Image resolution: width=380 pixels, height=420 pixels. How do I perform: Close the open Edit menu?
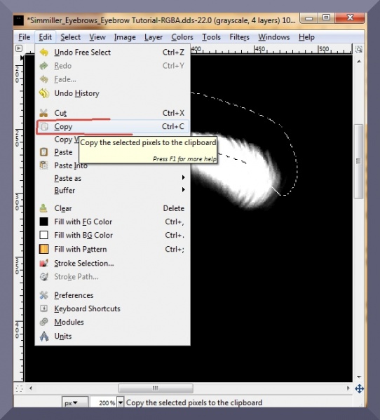pos(45,37)
